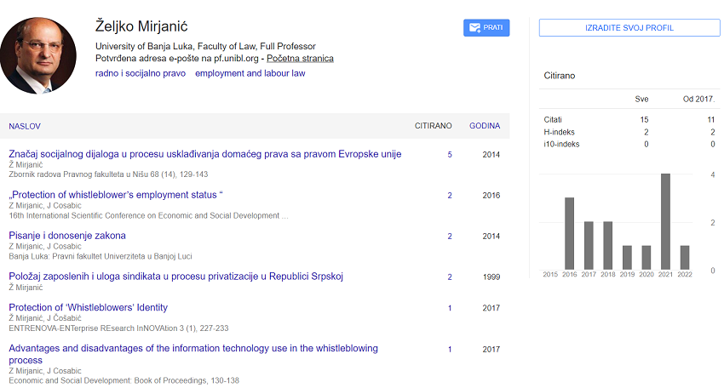Open 'Protection of Whistleblowers' Identity' article

pos(88,307)
